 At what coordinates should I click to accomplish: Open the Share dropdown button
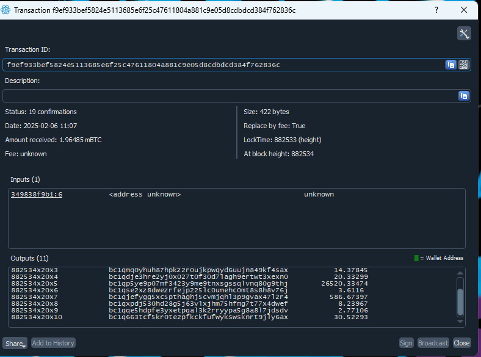pos(15,343)
